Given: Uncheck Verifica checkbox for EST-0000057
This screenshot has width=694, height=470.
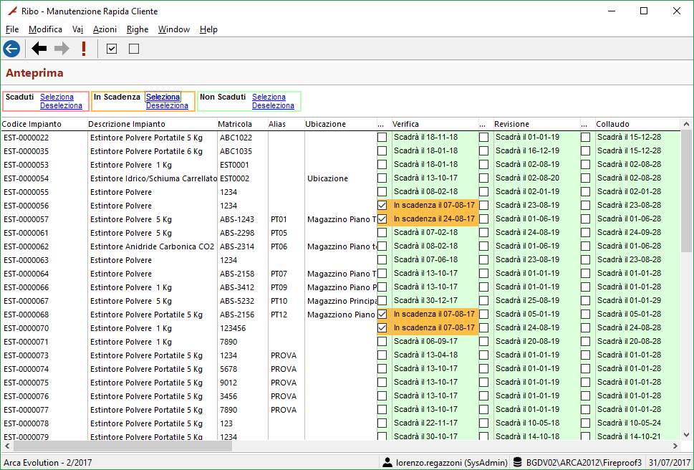Looking at the screenshot, I should pos(382,219).
